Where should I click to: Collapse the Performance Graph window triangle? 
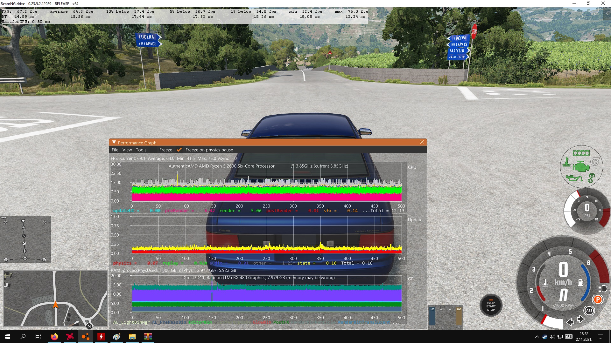point(114,143)
